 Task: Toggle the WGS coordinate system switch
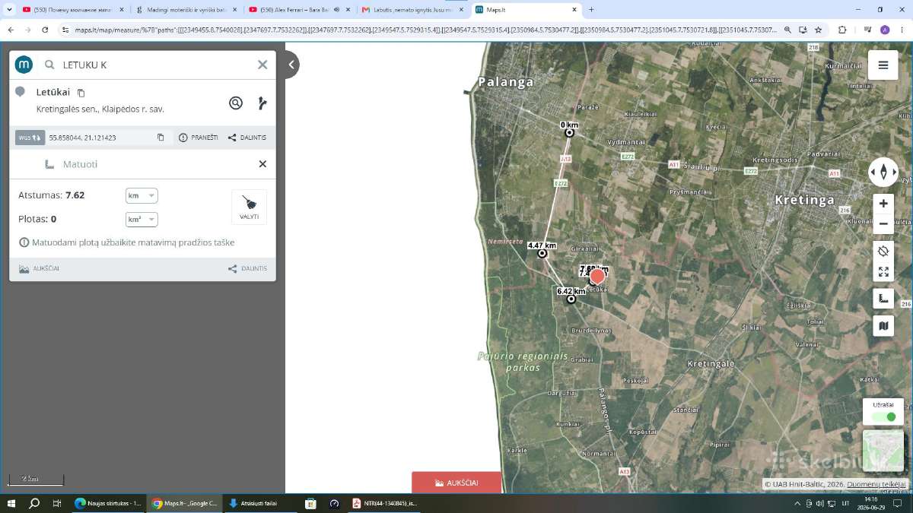point(30,138)
